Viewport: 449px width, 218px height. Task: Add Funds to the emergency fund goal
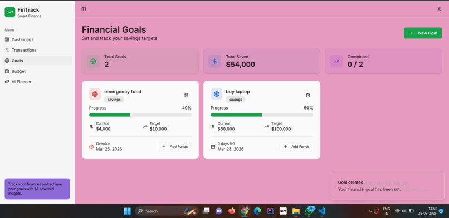[x=175, y=147]
